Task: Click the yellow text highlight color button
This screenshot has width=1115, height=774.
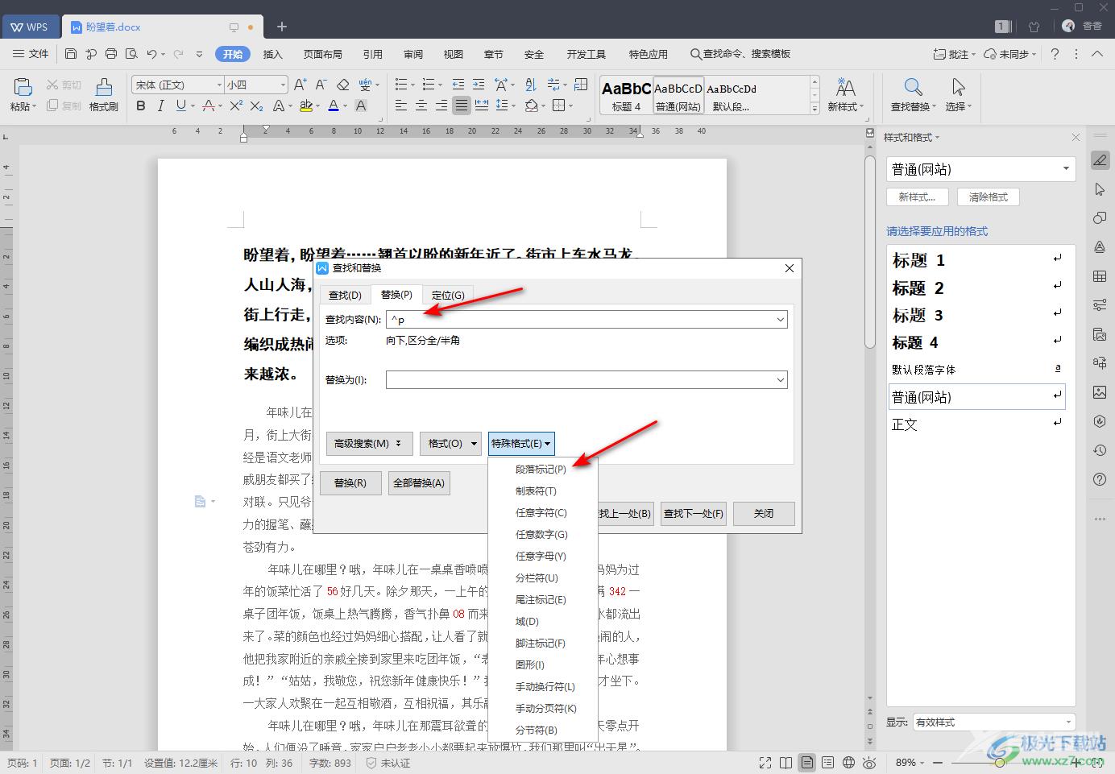Action: [x=305, y=106]
